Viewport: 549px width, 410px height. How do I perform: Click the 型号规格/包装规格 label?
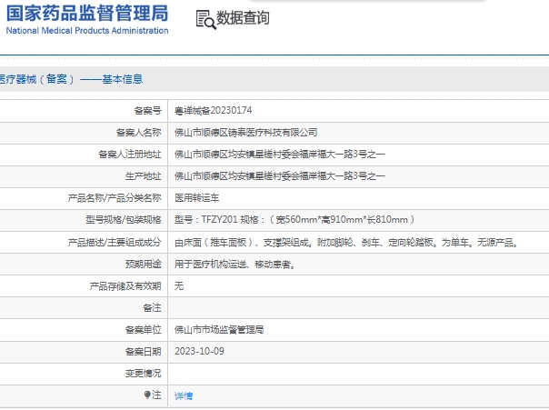coord(124,220)
